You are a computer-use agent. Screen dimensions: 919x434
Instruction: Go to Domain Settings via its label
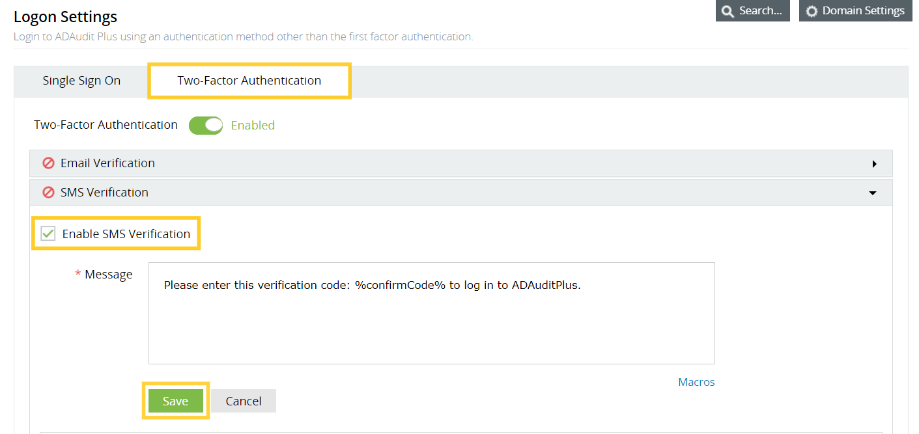[x=863, y=11]
